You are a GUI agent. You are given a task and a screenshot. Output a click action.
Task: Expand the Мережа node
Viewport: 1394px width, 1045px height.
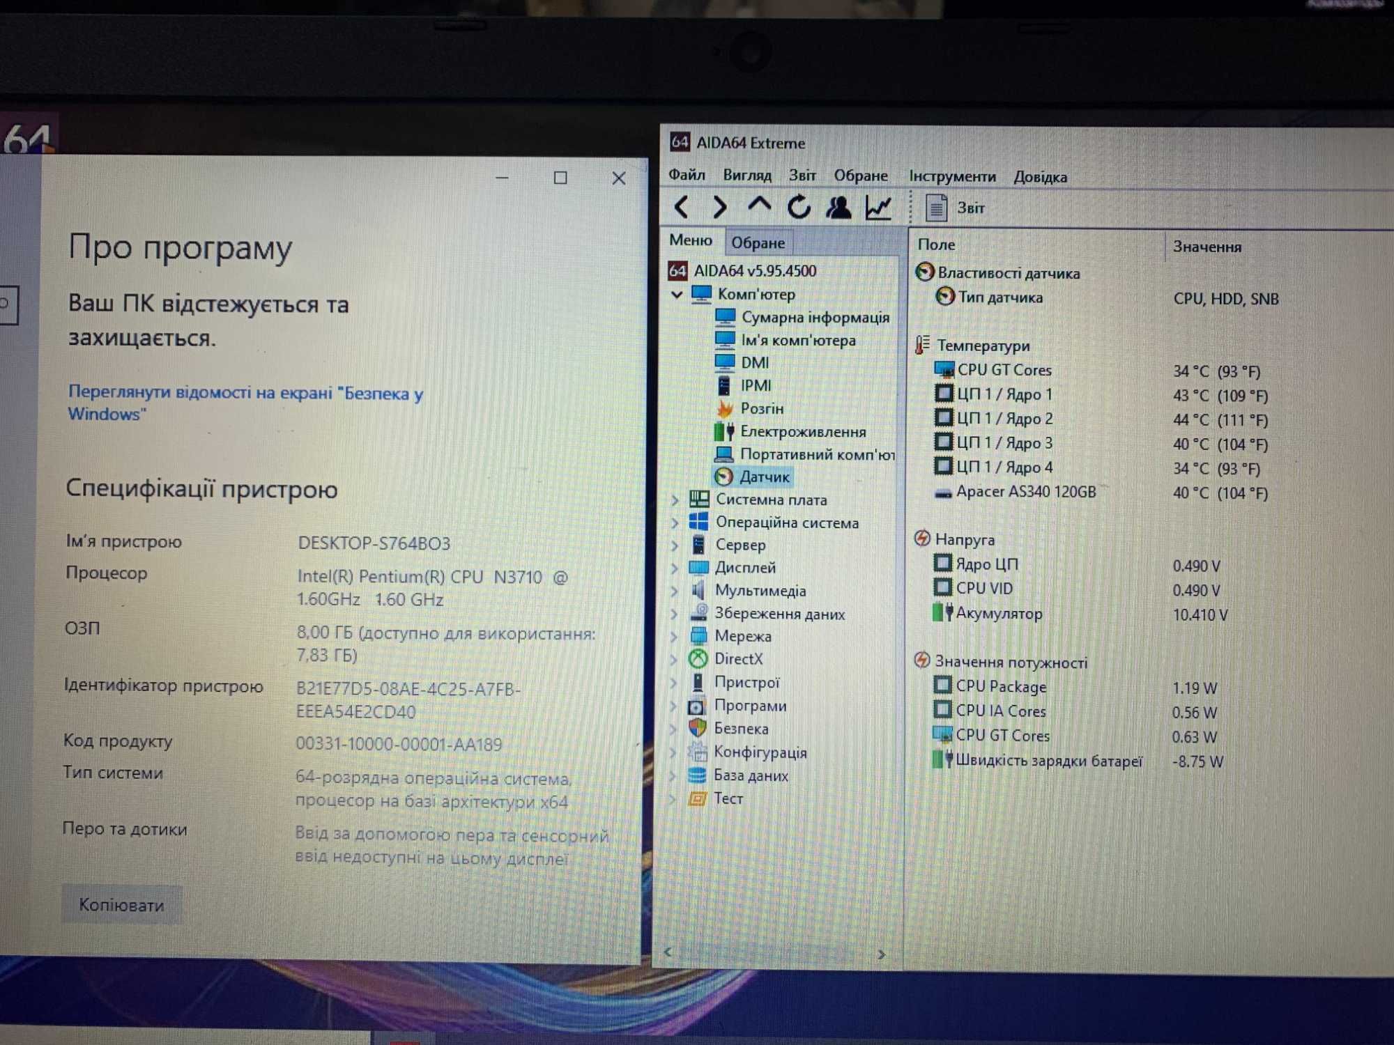(x=675, y=637)
